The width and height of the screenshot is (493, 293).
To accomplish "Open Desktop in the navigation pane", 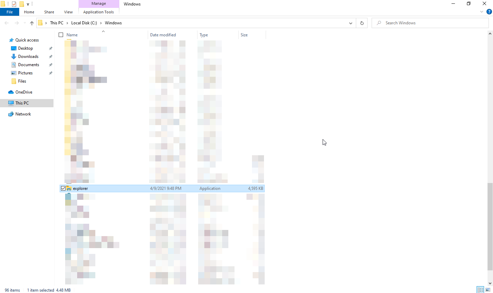I will [x=25, y=48].
